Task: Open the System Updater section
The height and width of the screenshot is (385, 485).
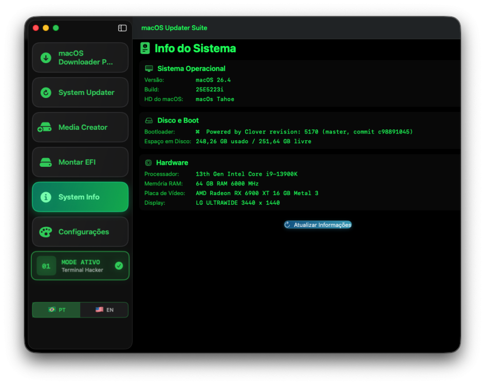Action: 80,92
